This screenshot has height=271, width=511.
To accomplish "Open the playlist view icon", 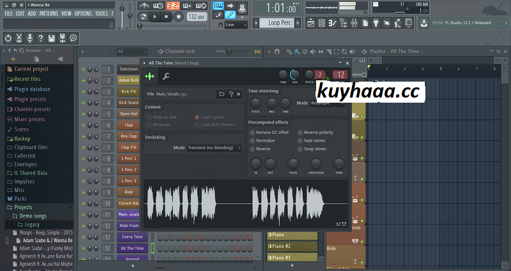I will 311,23.
